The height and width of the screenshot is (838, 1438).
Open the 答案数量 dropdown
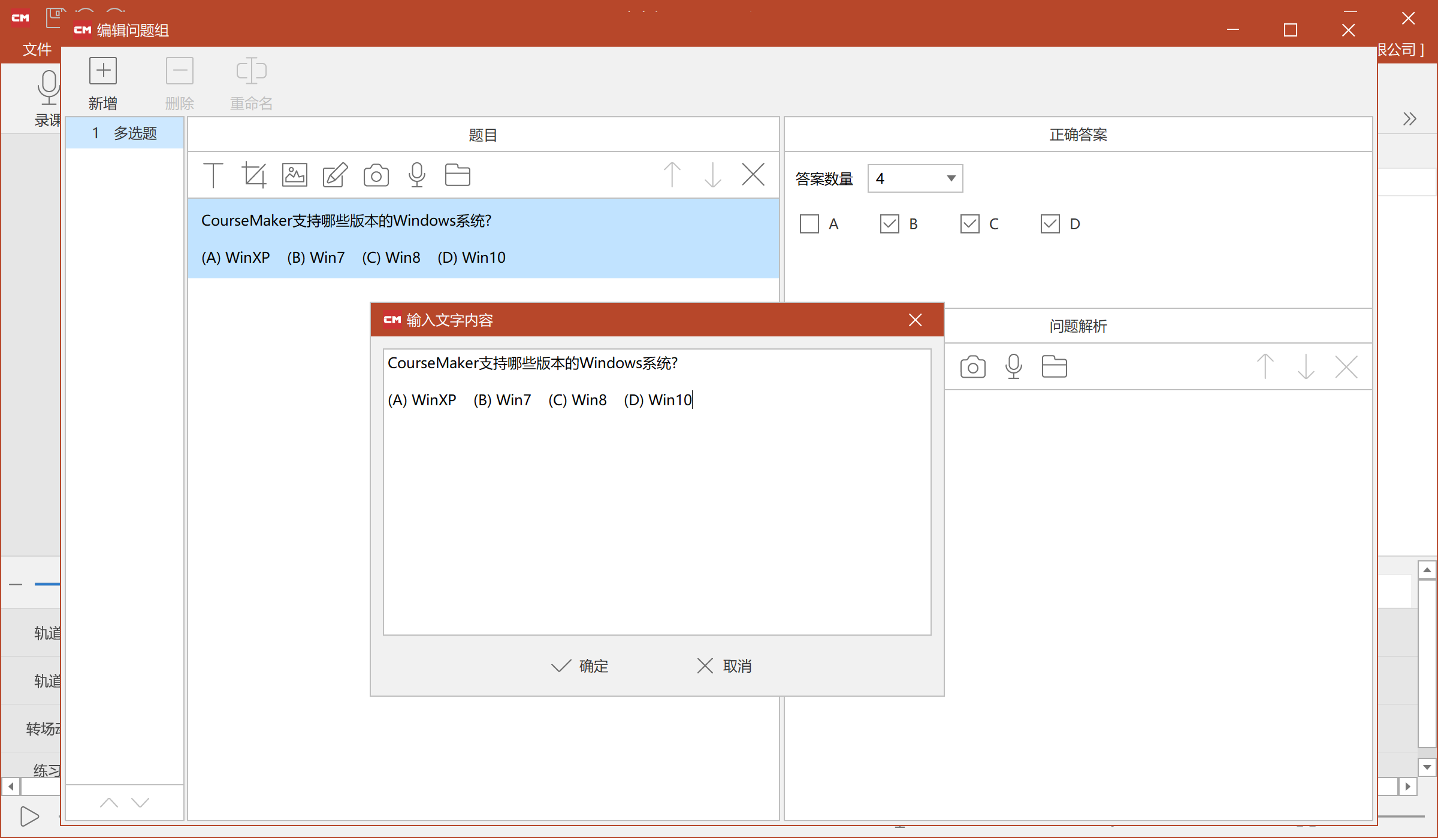pyautogui.click(x=916, y=178)
